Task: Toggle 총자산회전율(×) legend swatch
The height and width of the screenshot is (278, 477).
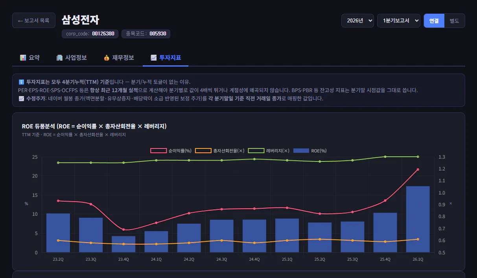Action: click(x=203, y=151)
